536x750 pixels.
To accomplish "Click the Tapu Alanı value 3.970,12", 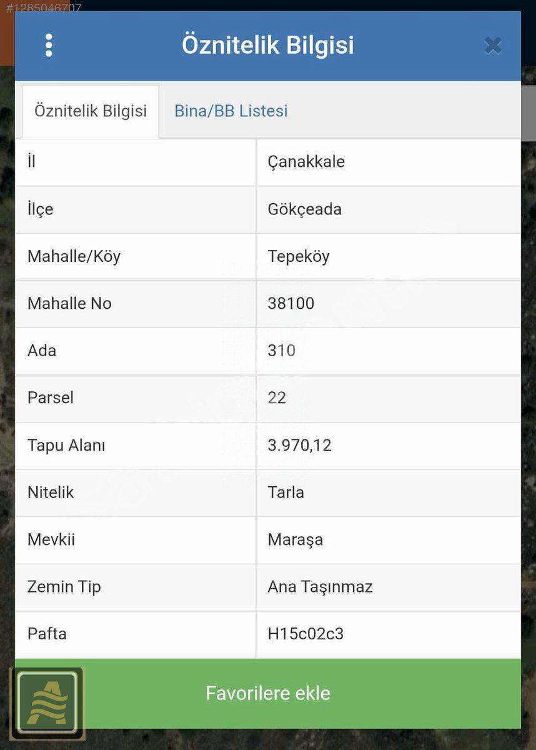I will click(x=299, y=445).
